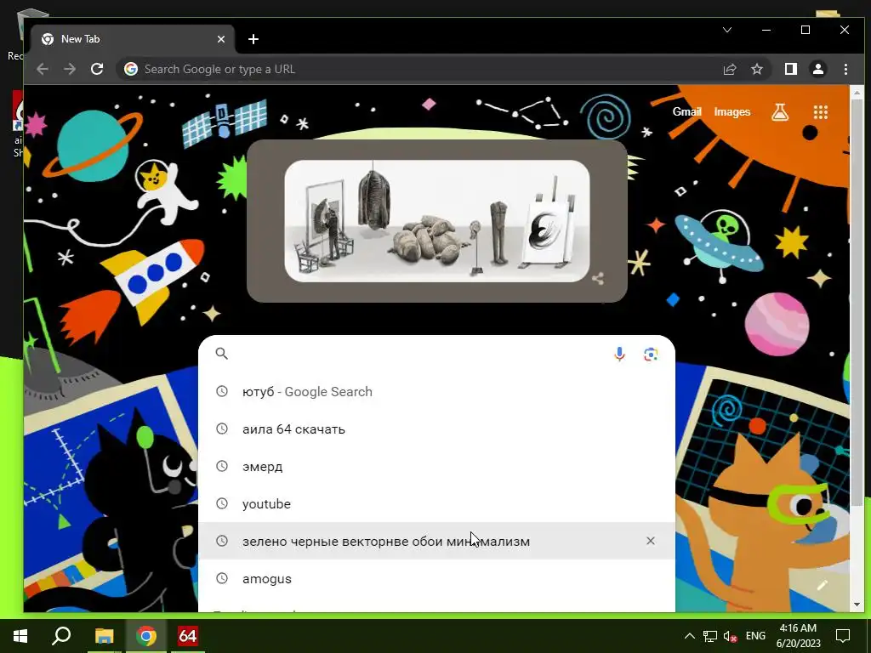Select the New Tab browser tab
Image resolution: width=871 pixels, height=653 pixels.
(x=132, y=39)
